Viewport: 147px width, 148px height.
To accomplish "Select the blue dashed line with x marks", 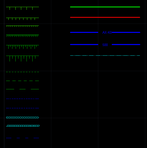I will (x=22, y=99).
